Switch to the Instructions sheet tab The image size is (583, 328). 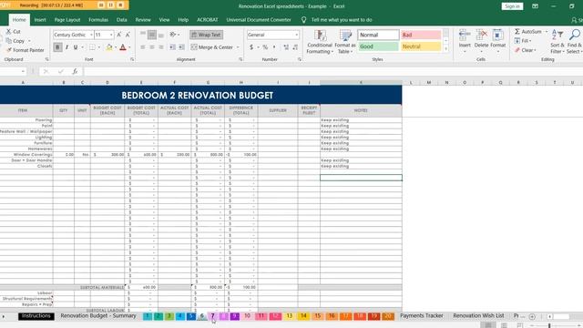pyautogui.click(x=36, y=316)
